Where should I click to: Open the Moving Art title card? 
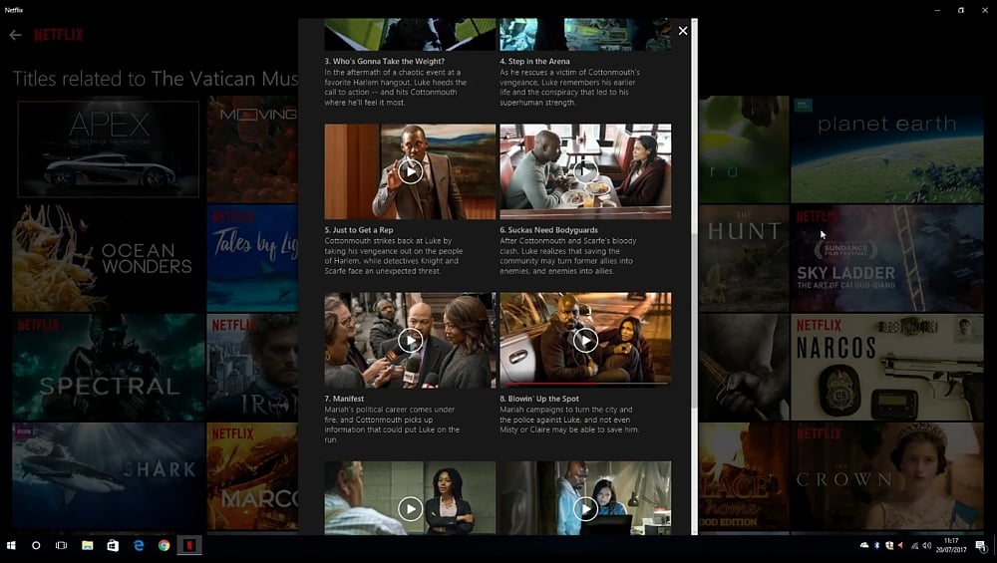252,149
